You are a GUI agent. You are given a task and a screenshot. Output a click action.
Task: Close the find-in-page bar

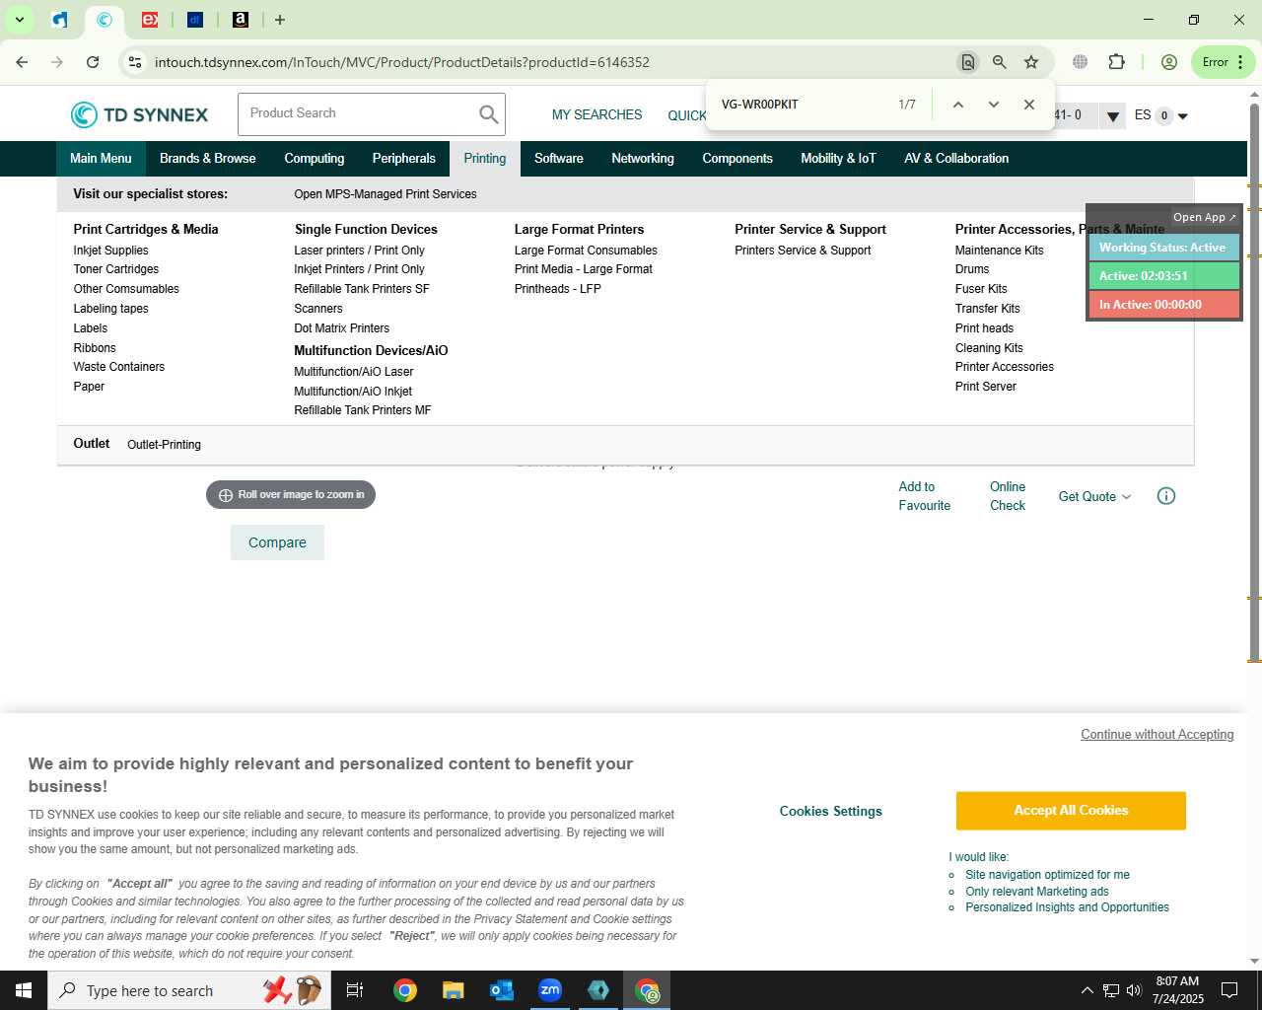1028,105
